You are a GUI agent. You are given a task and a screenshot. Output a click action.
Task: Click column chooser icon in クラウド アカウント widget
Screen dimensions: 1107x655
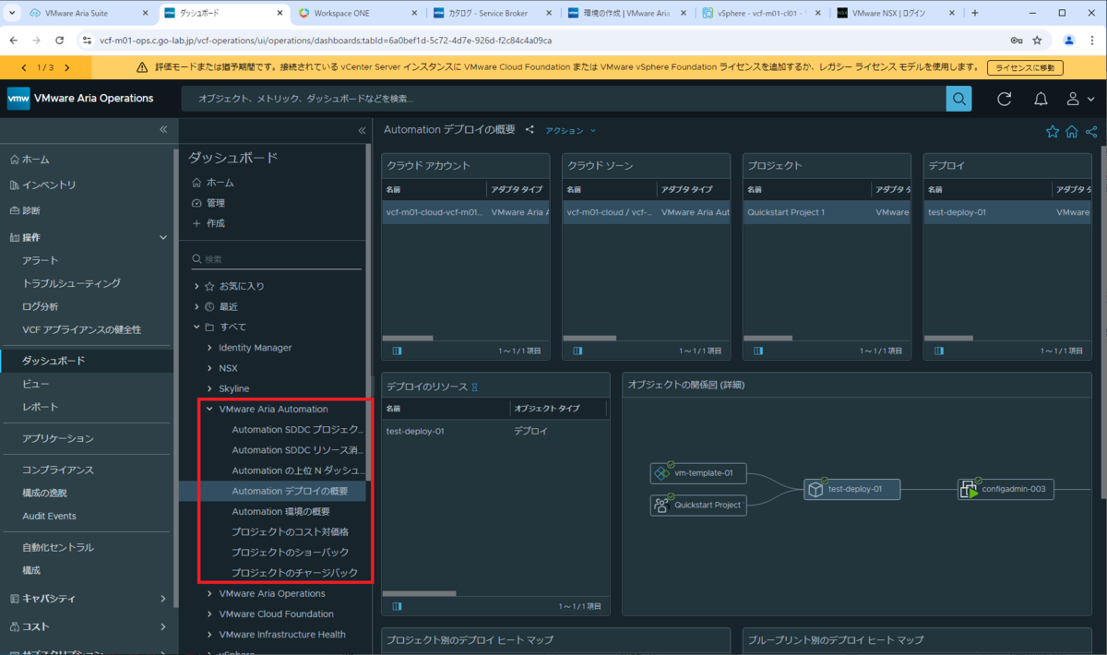(397, 351)
